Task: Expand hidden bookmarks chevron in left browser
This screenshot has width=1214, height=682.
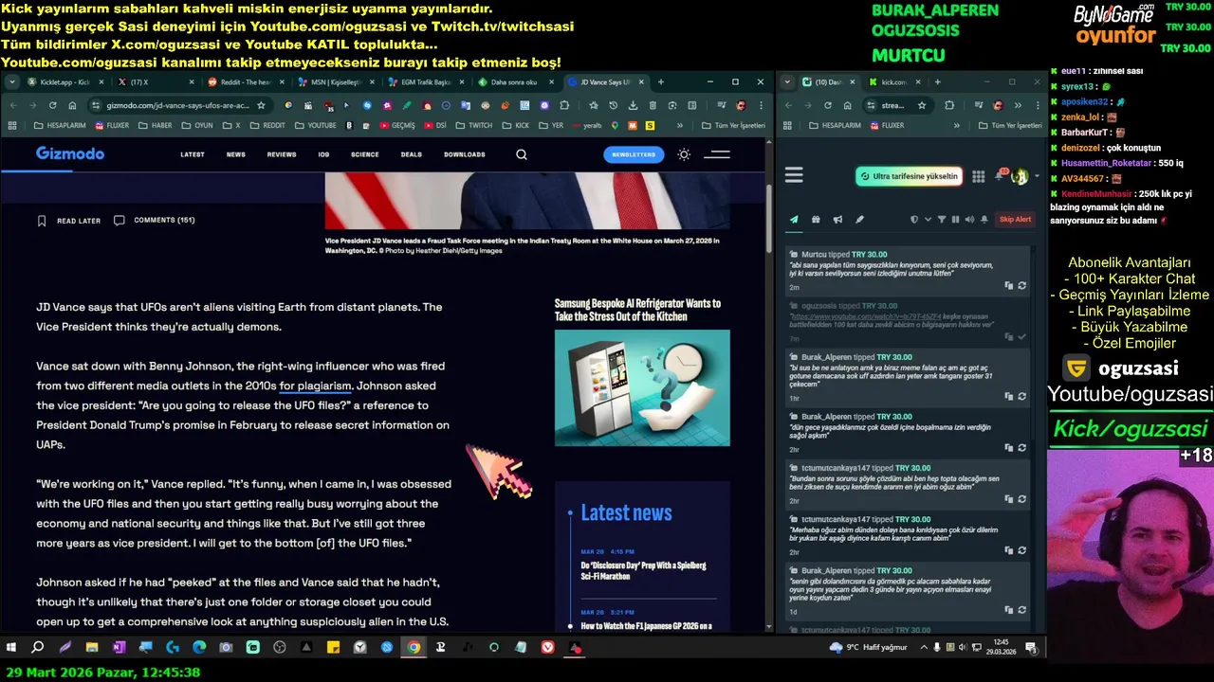Action: pos(680,125)
